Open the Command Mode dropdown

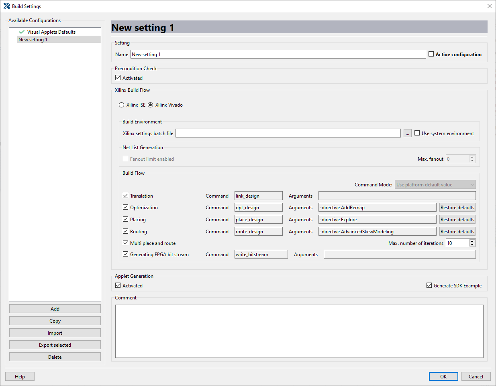pos(435,184)
